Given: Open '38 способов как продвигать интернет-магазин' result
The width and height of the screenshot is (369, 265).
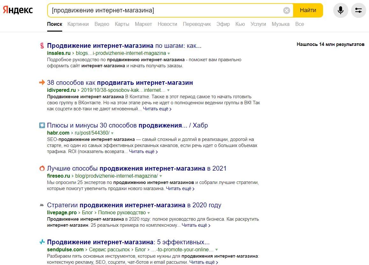Looking at the screenshot, I should pyautogui.click(x=120, y=83).
